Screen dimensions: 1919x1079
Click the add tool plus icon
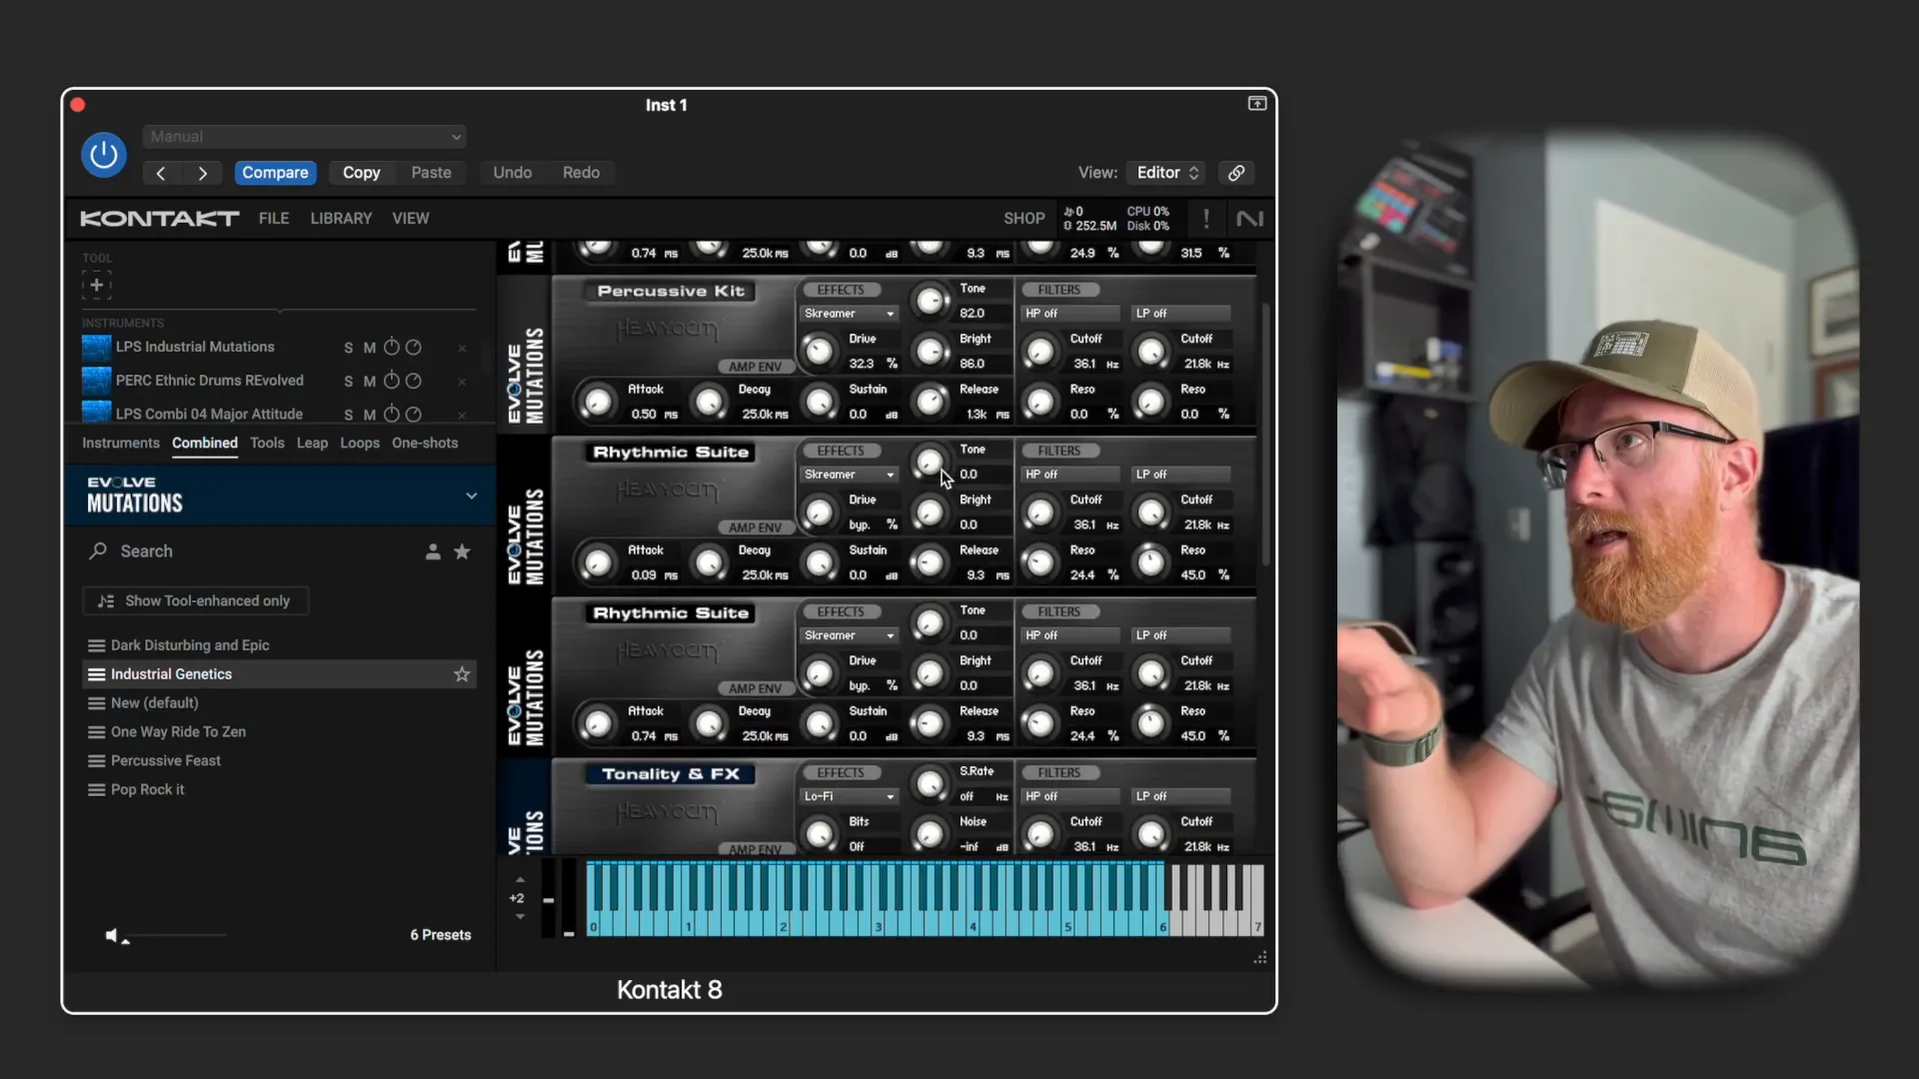pyautogui.click(x=97, y=285)
